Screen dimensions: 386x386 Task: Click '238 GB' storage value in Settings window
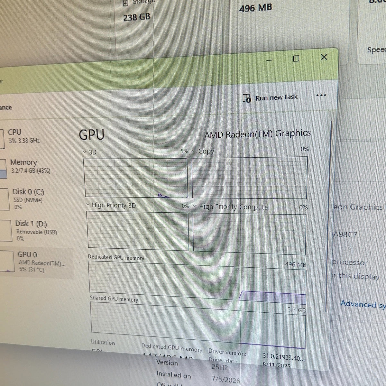pyautogui.click(x=137, y=17)
